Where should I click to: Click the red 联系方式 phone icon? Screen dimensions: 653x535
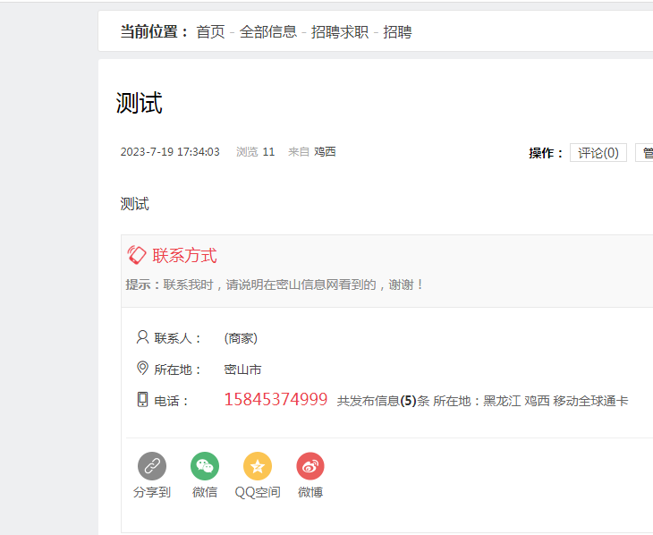pyautogui.click(x=137, y=255)
